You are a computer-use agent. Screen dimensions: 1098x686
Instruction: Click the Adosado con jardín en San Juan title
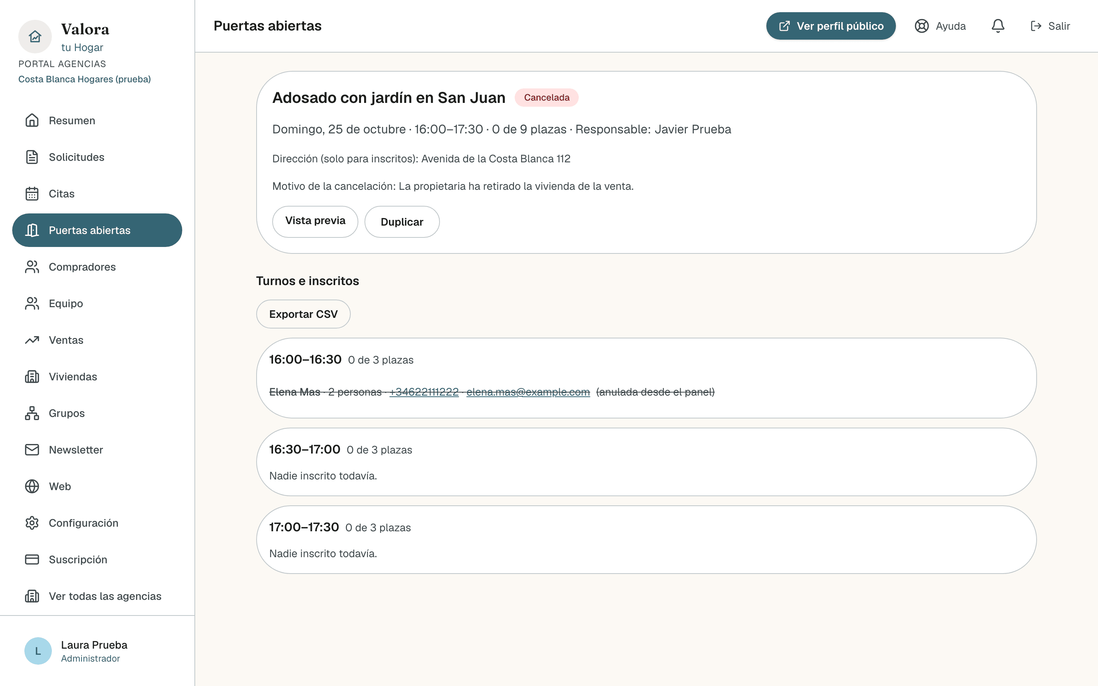tap(389, 98)
